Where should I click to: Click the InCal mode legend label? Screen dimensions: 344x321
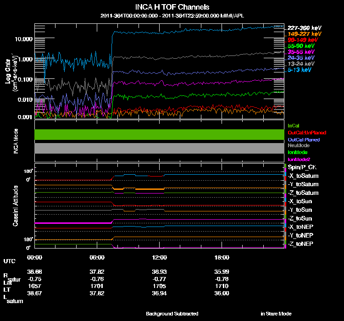point(293,125)
